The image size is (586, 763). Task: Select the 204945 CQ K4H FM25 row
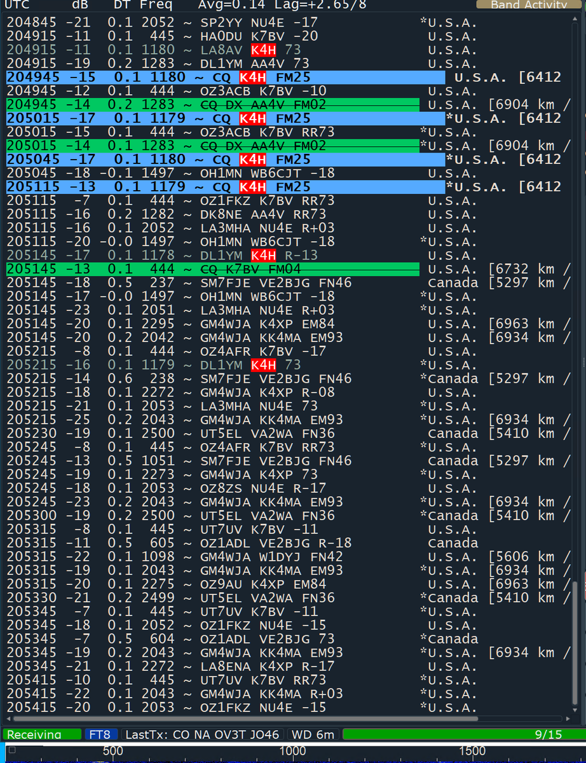coord(226,77)
